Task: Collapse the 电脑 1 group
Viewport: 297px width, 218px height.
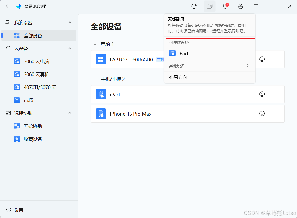Action: (x=95, y=44)
